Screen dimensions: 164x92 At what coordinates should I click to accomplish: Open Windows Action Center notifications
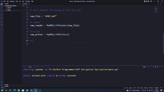(x=161, y=90)
